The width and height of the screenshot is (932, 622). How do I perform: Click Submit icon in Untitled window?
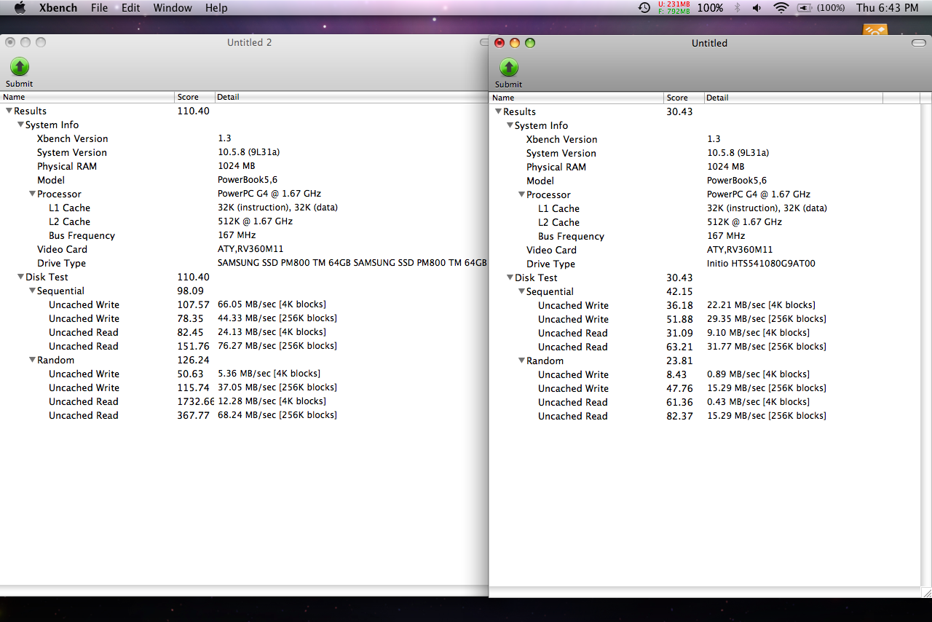pos(509,68)
